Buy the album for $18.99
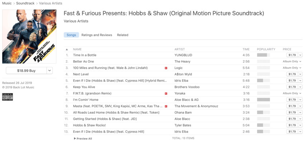This screenshot has height=143, width=305. coord(26,71)
